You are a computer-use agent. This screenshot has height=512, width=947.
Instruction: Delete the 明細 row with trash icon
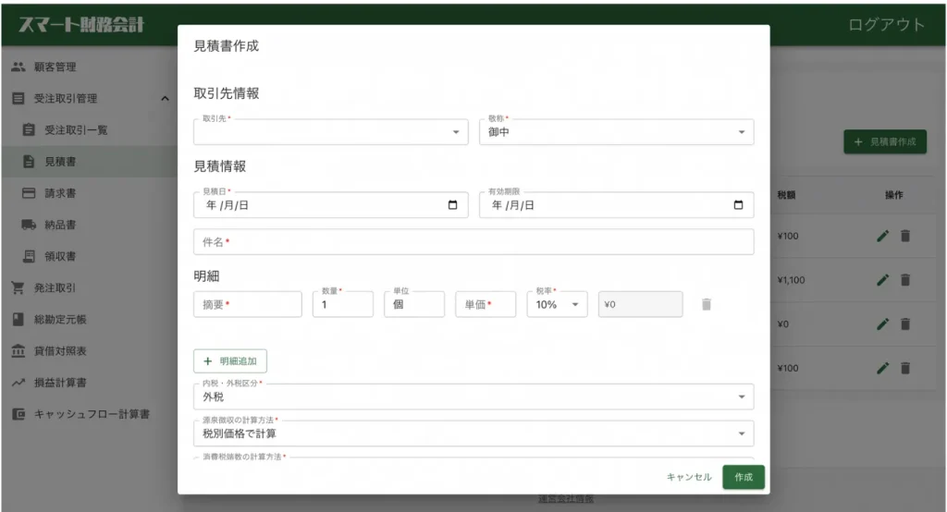706,304
